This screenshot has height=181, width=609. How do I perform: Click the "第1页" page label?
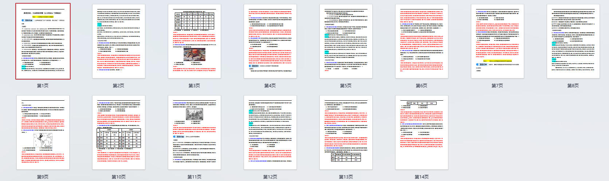(43, 86)
